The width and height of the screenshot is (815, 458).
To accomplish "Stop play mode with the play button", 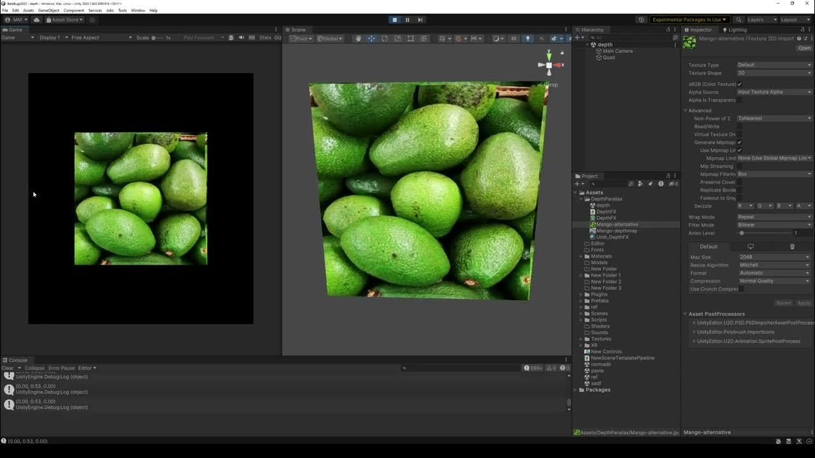I will [x=395, y=20].
